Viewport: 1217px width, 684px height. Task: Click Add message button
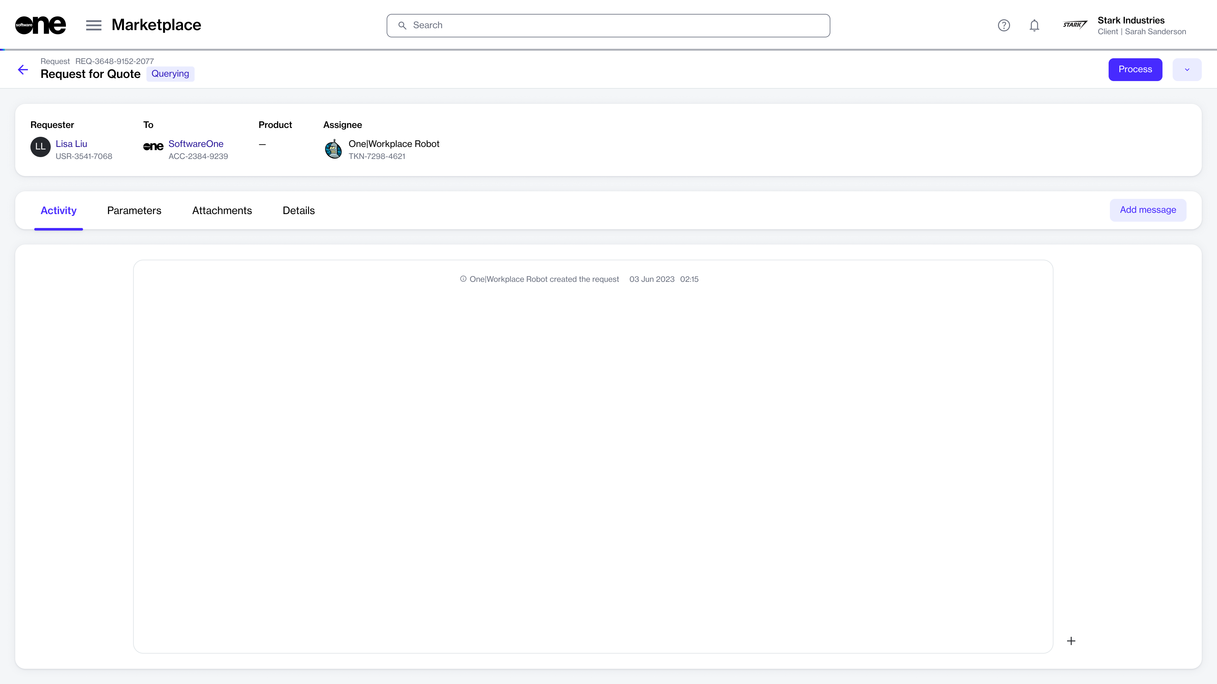[1148, 210]
